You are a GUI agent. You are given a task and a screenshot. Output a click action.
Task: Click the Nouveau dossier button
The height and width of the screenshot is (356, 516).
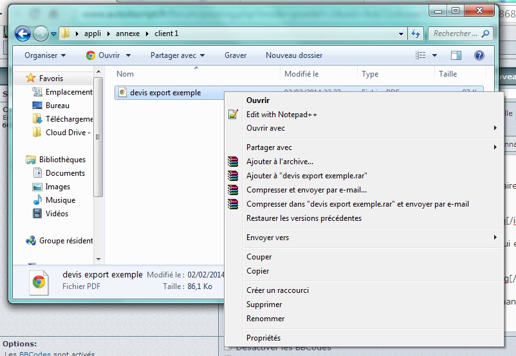click(294, 55)
